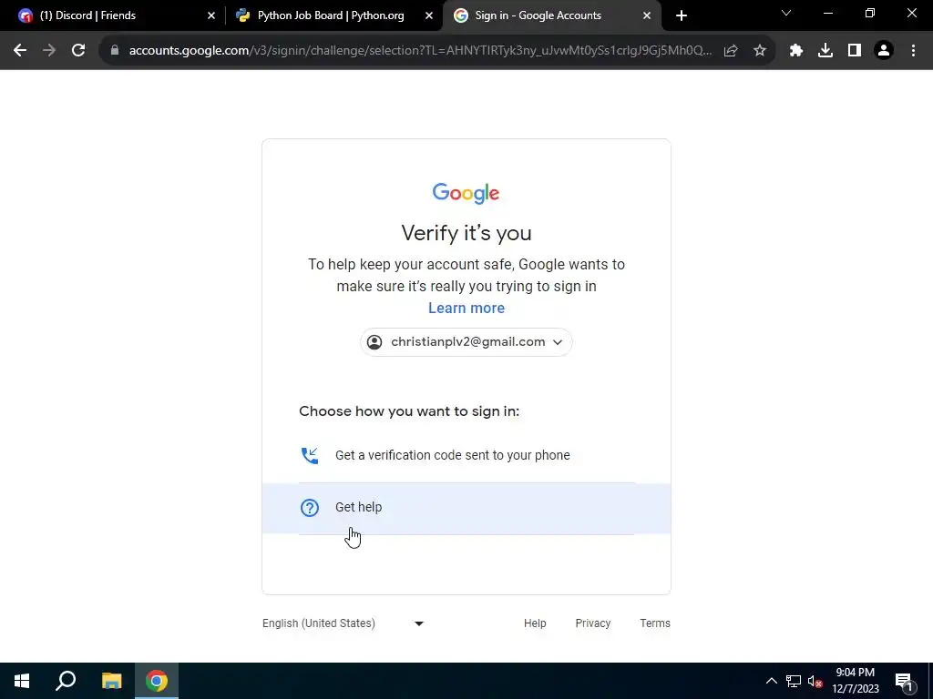Screen dimensions: 933x699
Task: Reload the Google sign-in page
Action: (78, 51)
